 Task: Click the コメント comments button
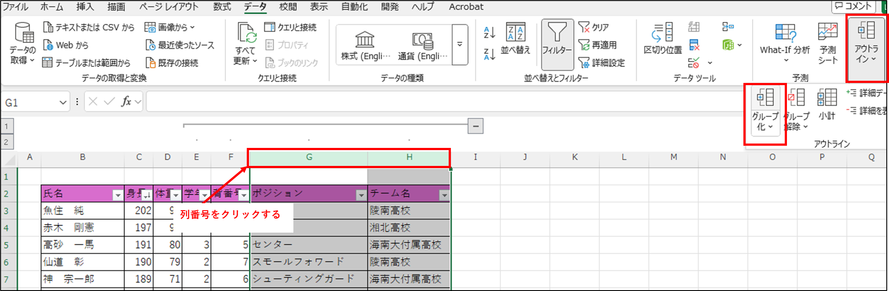click(x=853, y=6)
